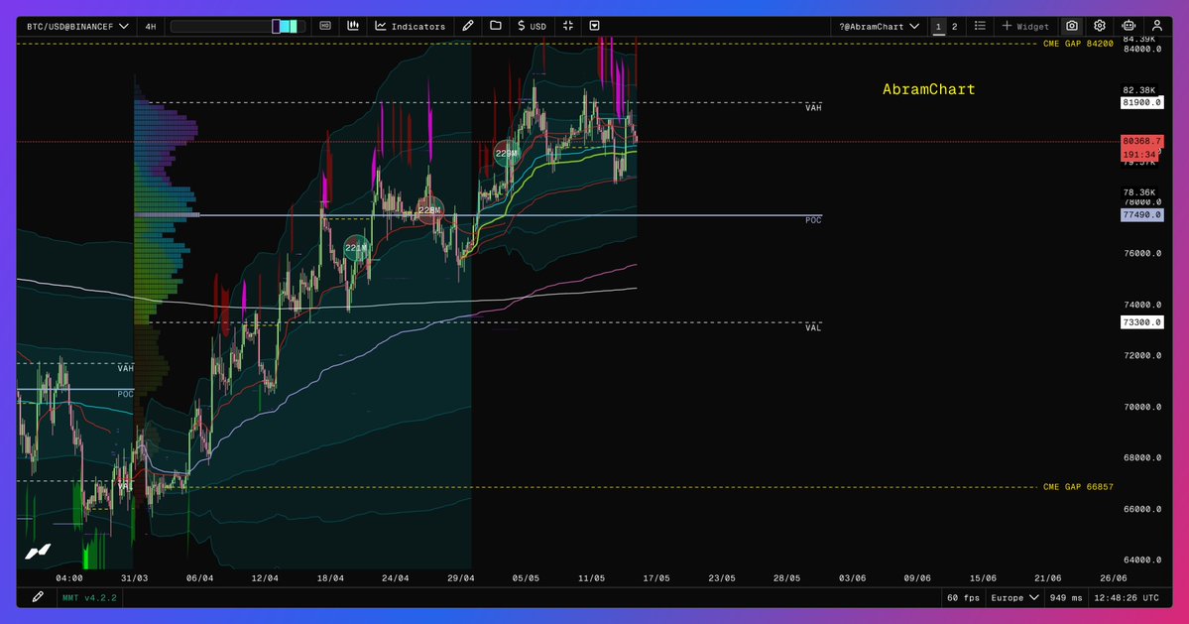The height and width of the screenshot is (624, 1189).
Task: Switch to workspace tab 1
Action: [x=939, y=27]
